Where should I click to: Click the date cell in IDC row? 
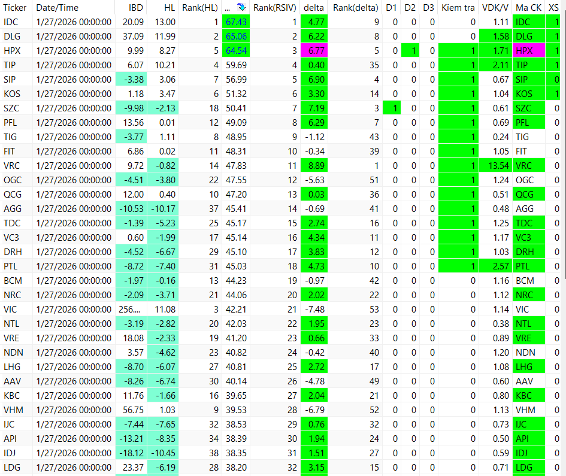[x=74, y=22]
